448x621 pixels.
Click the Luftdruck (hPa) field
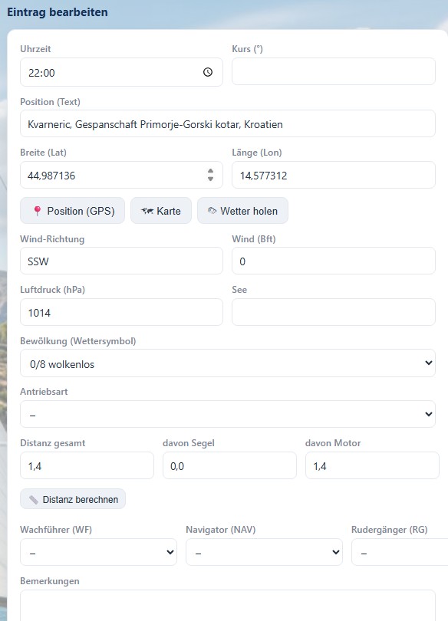click(121, 312)
